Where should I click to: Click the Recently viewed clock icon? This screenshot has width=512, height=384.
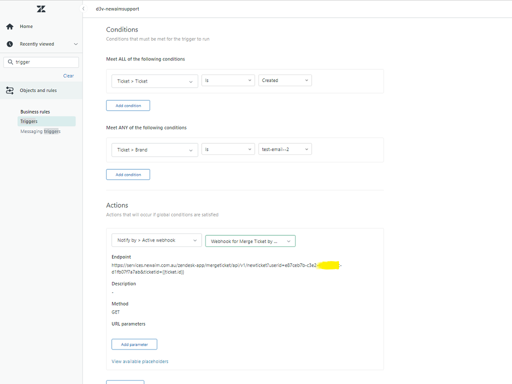point(9,44)
